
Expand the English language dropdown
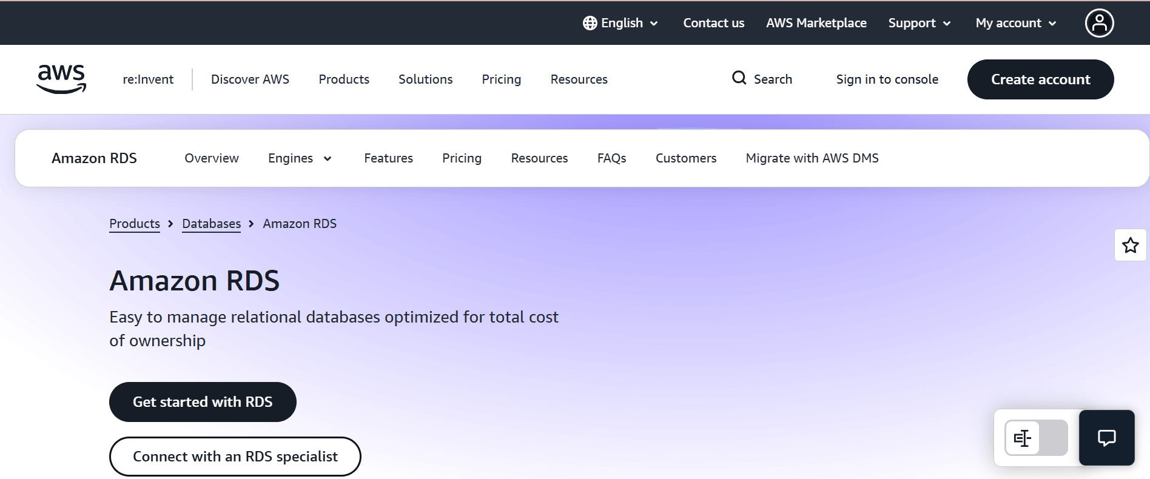620,23
